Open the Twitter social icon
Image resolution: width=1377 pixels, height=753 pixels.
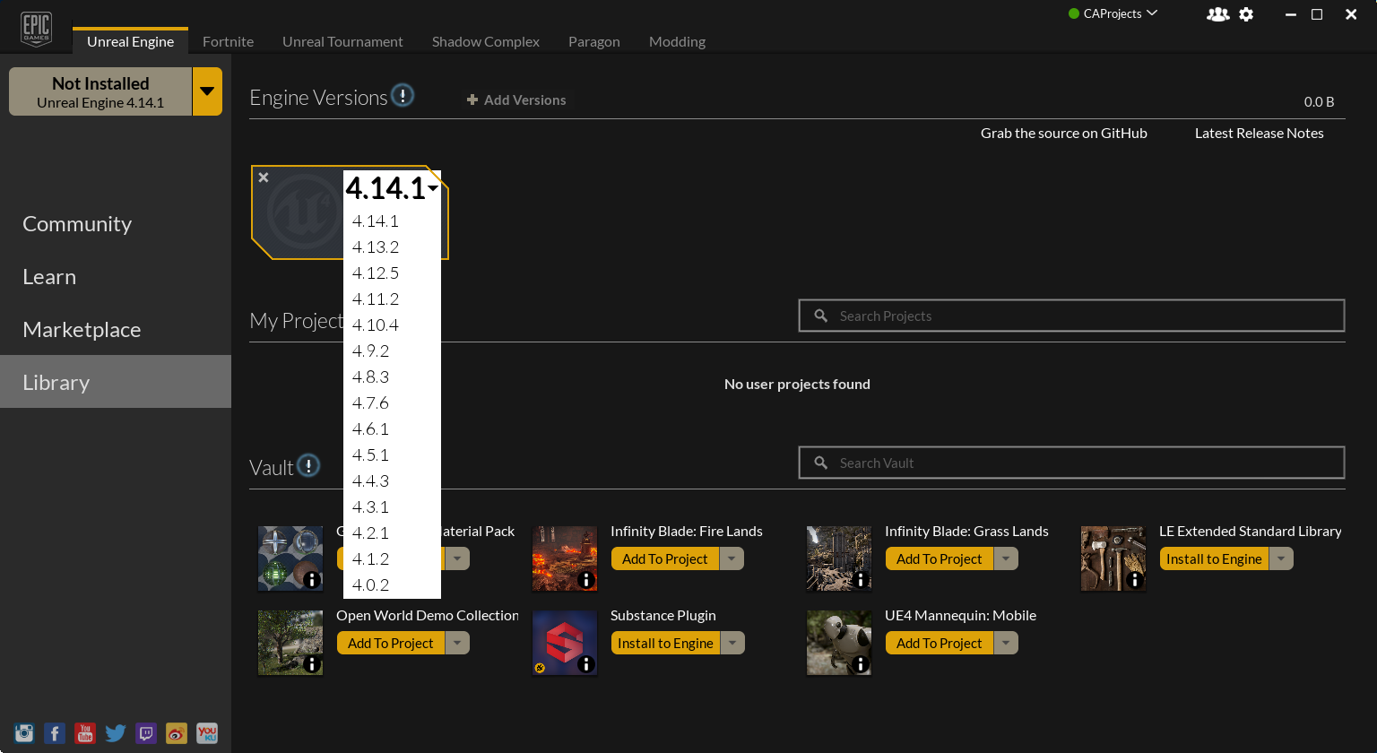[x=116, y=733]
